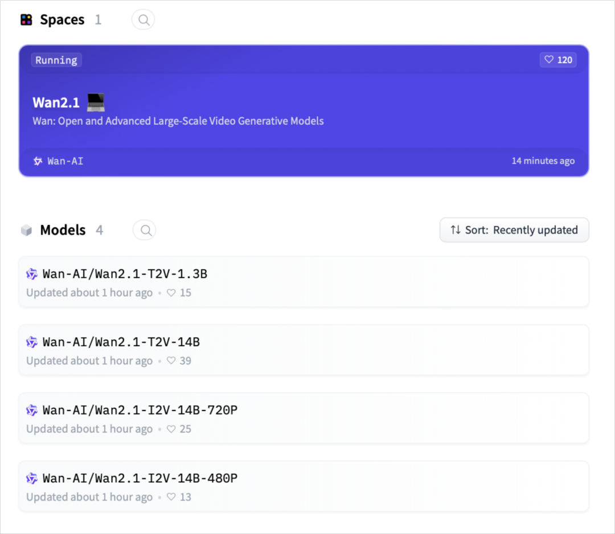Click heart icon on Wan2.1-T2V-14B model

pyautogui.click(x=171, y=361)
